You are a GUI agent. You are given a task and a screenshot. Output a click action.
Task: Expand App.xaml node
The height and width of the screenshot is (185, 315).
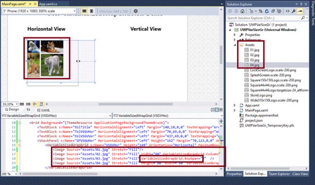(235, 105)
